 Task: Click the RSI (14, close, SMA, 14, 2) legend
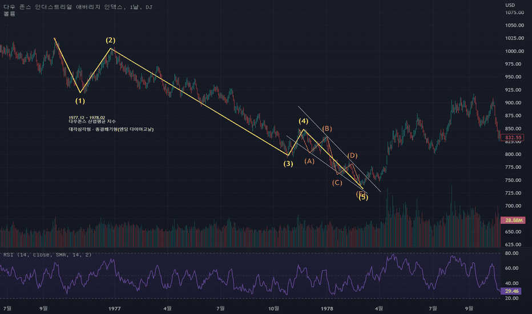click(x=47, y=255)
